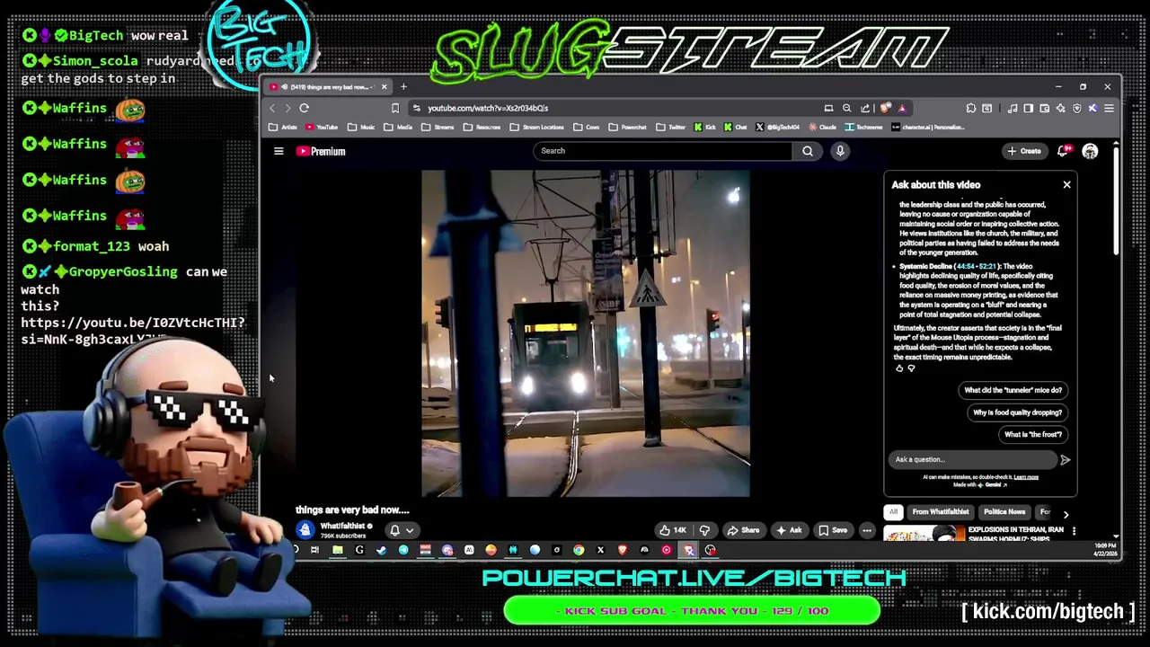Image resolution: width=1150 pixels, height=647 pixels.
Task: Like the video with 14K thumbs up
Action: [x=672, y=530]
